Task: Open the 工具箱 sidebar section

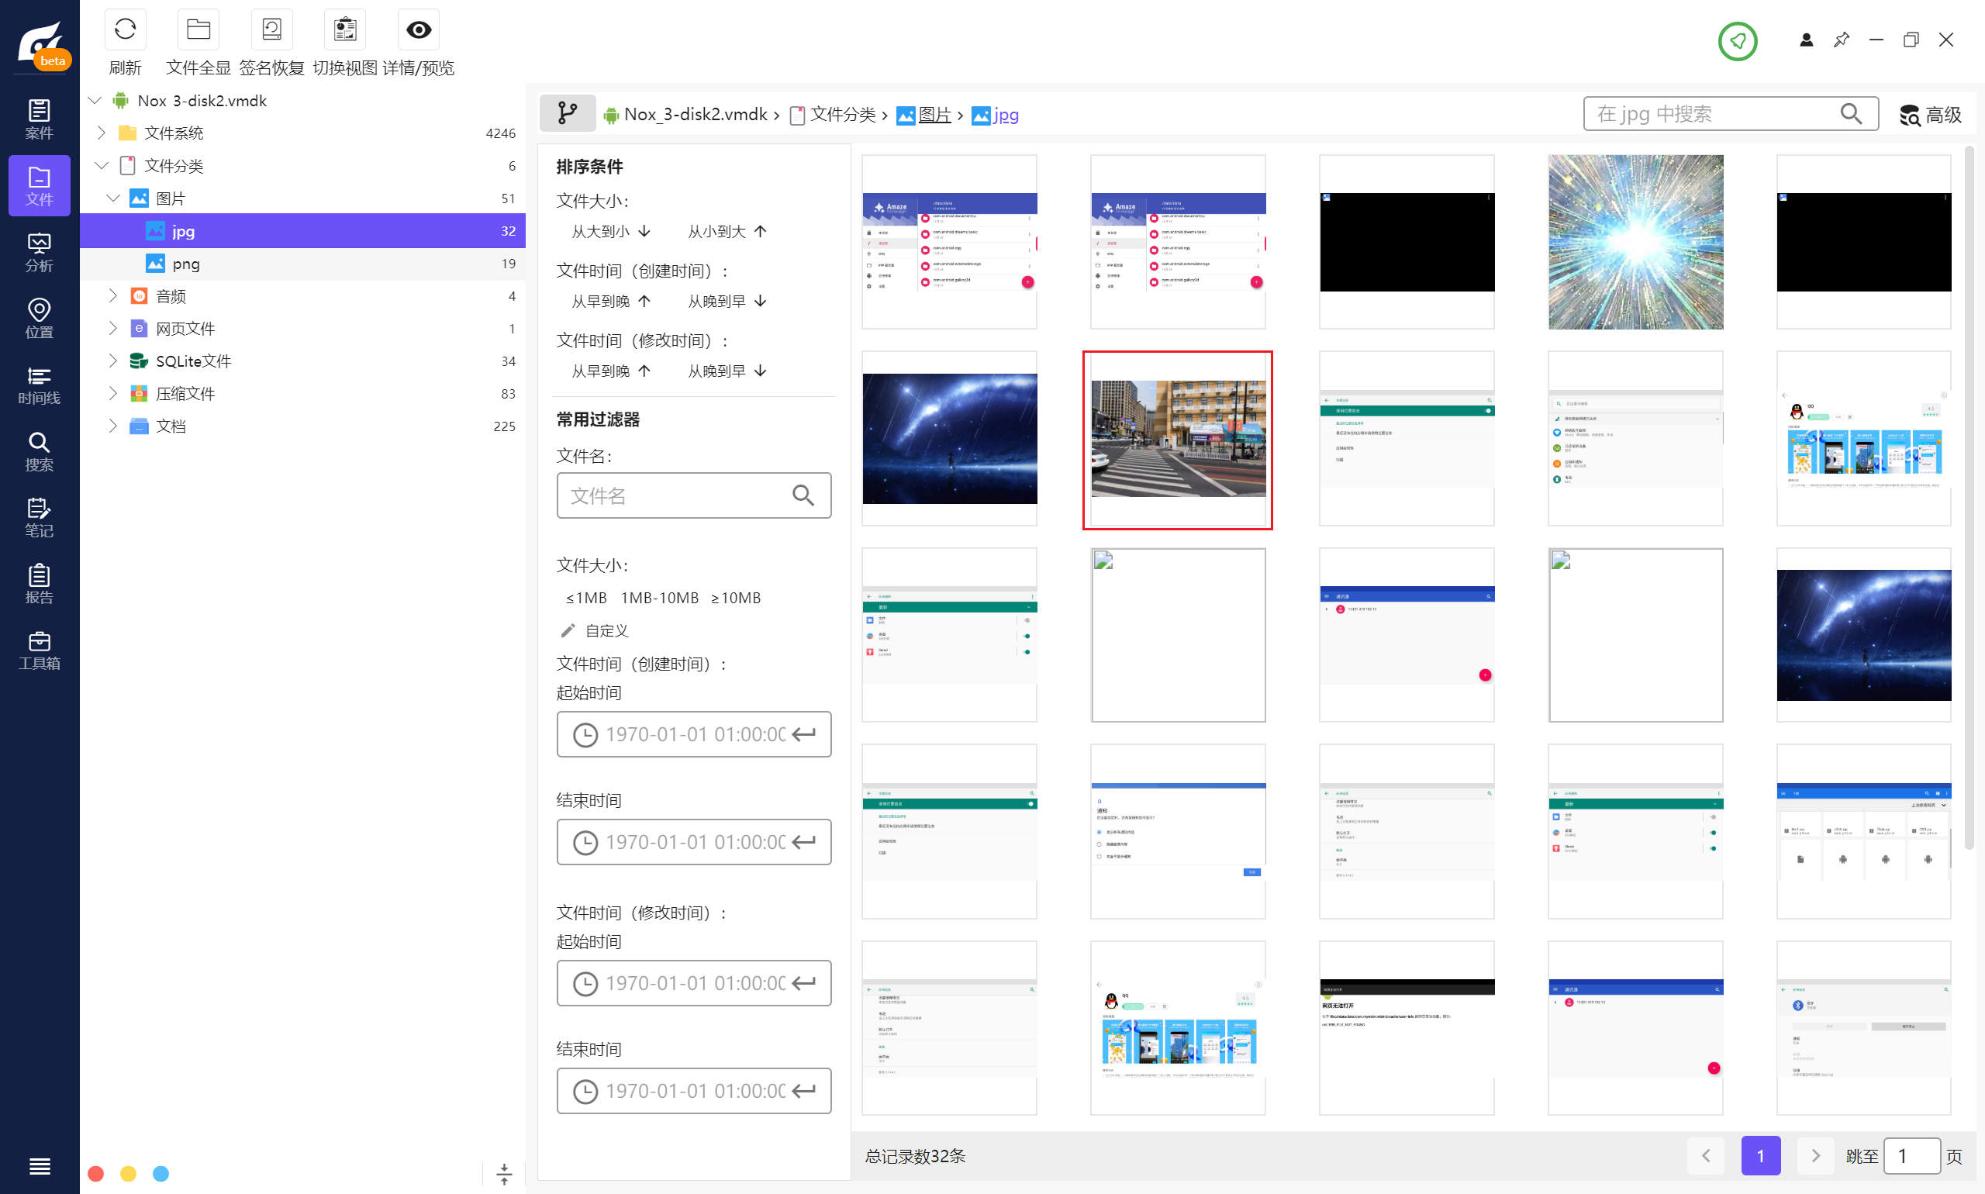Action: pos(40,650)
